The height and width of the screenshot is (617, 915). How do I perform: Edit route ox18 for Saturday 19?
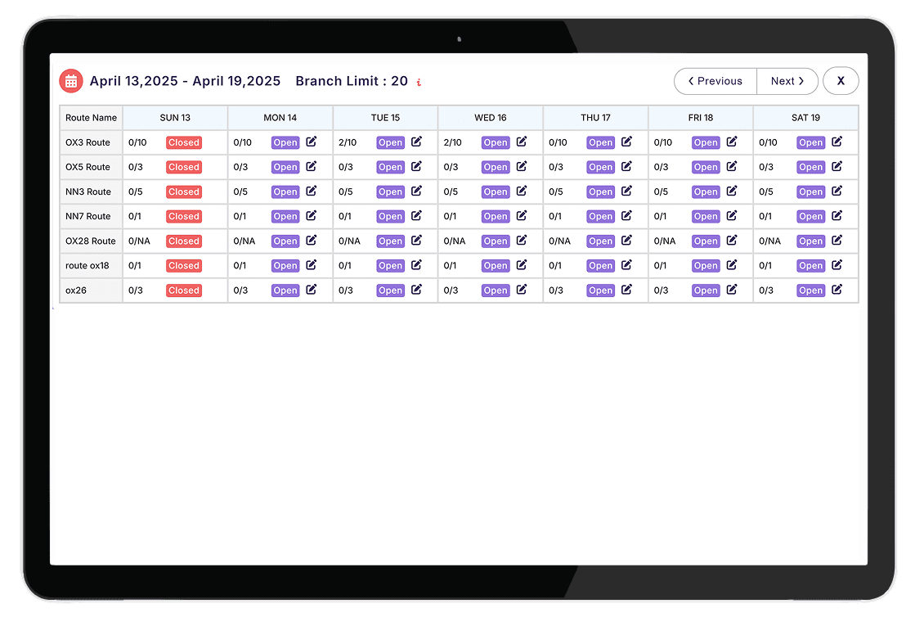click(837, 265)
